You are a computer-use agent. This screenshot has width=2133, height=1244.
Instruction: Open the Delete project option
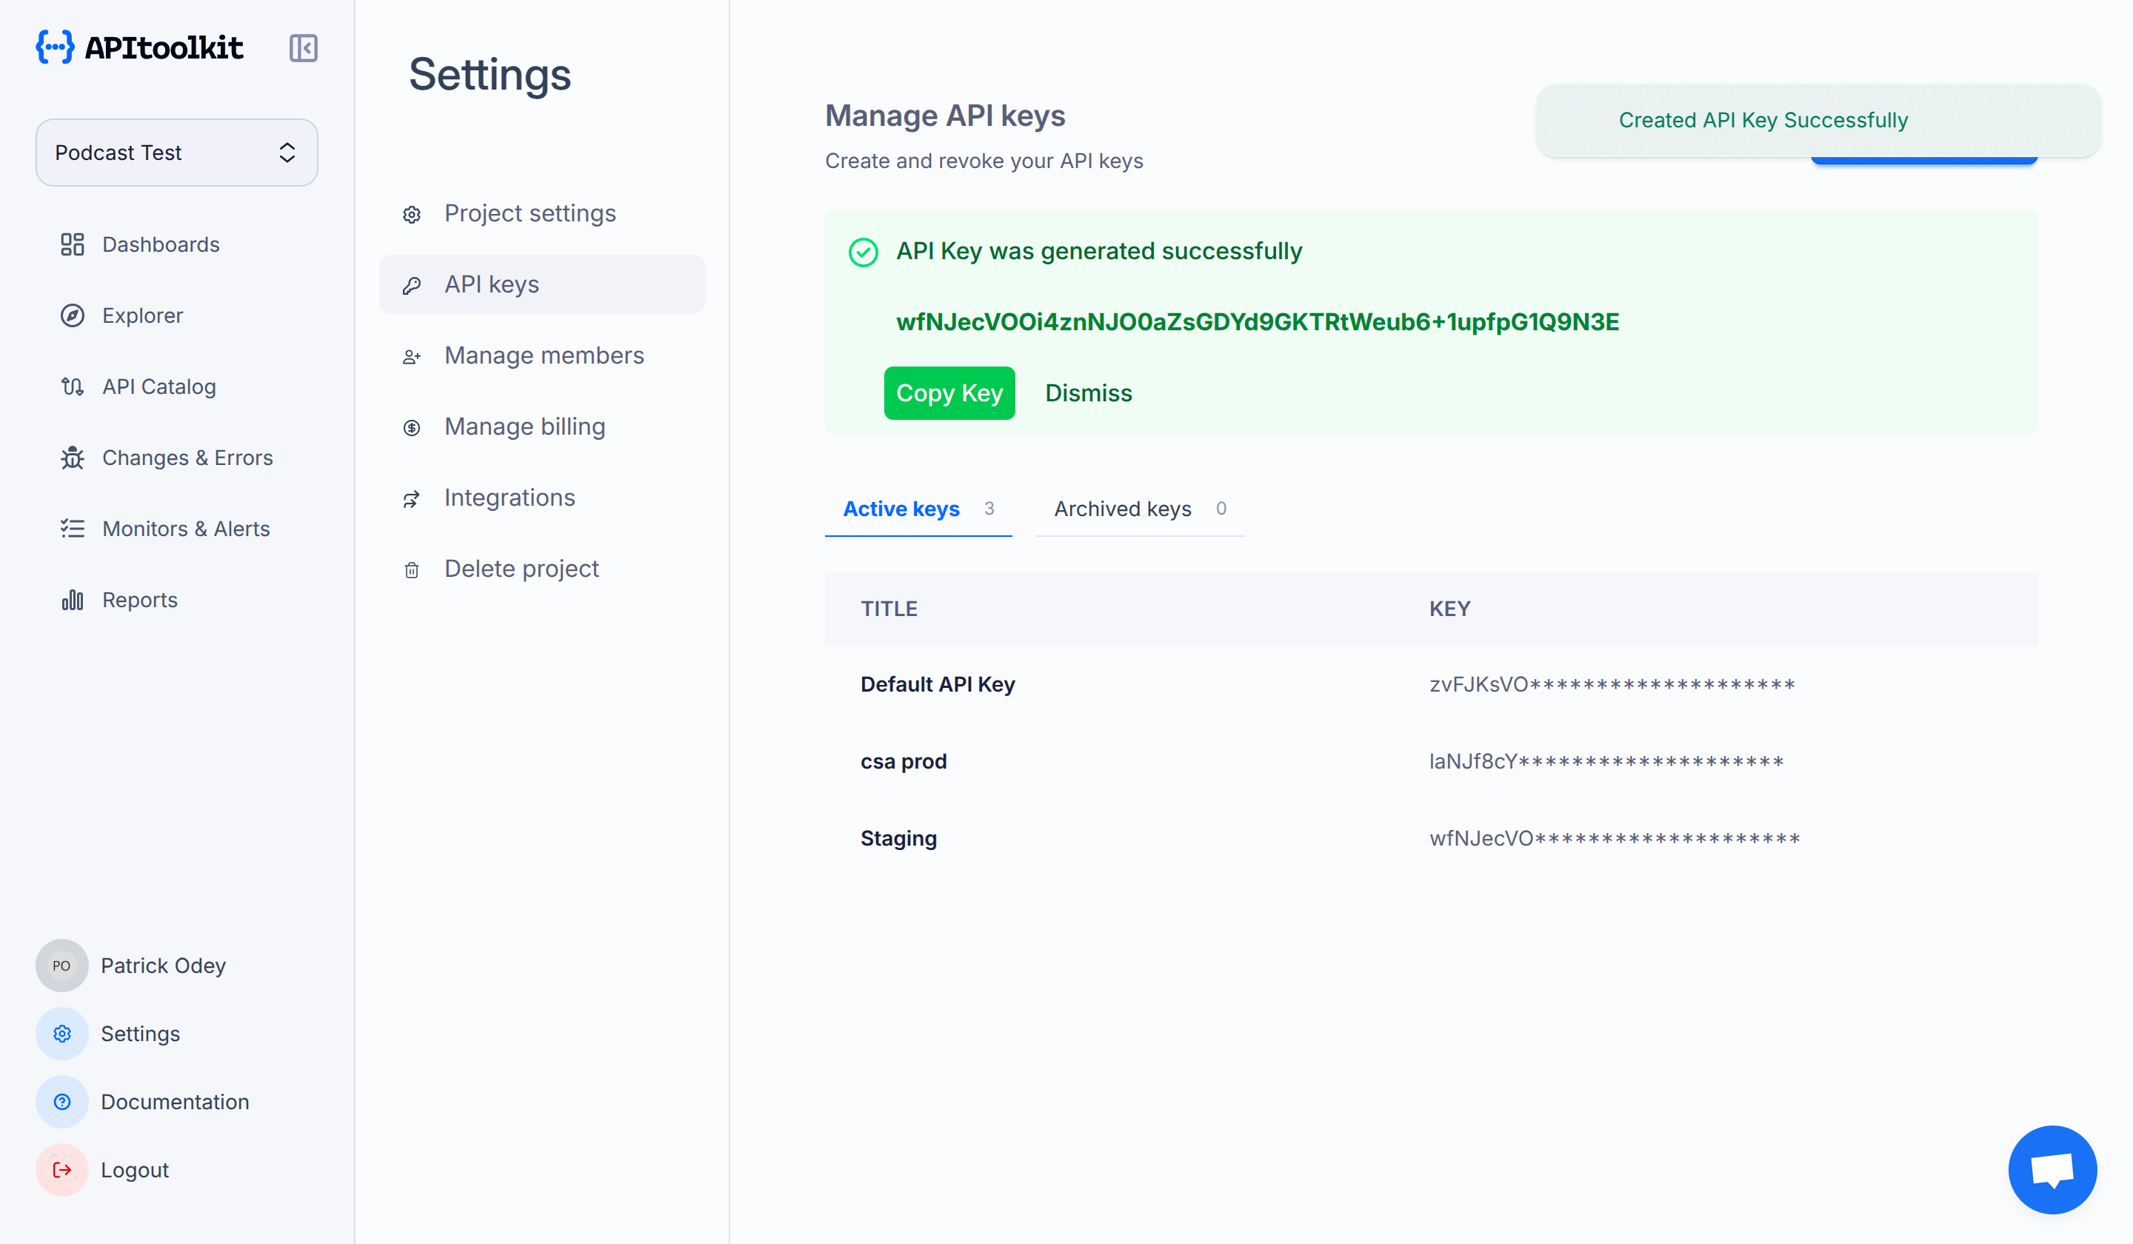521,568
